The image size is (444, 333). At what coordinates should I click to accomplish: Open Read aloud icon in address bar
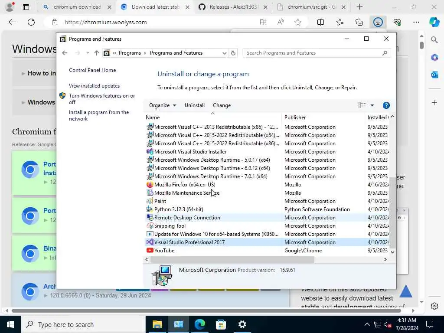[x=281, y=22]
